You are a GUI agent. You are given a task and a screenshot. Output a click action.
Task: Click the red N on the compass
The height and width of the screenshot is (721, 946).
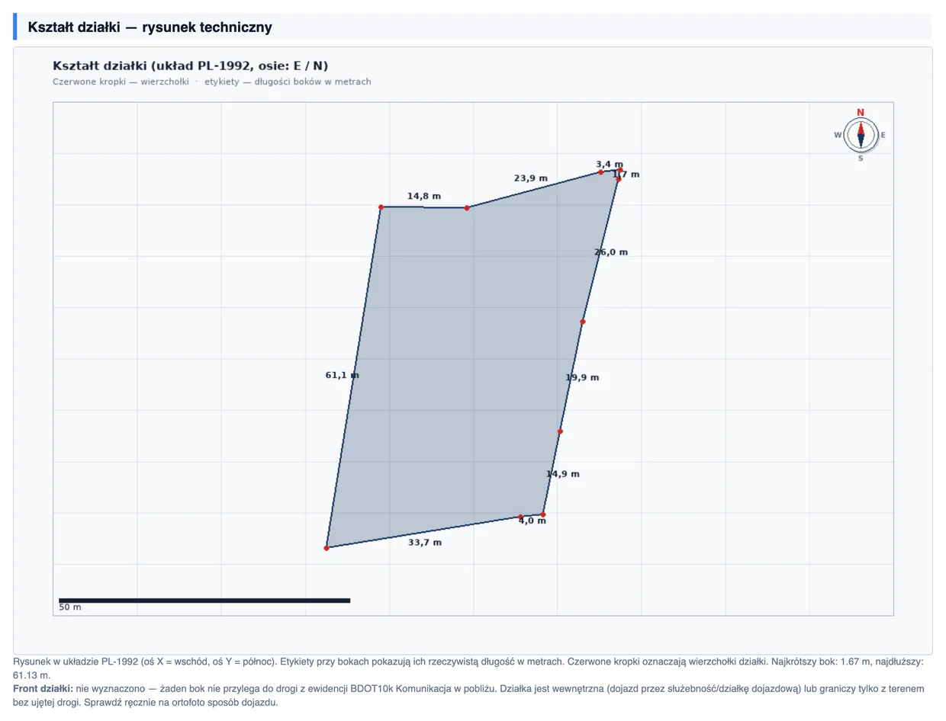point(861,113)
